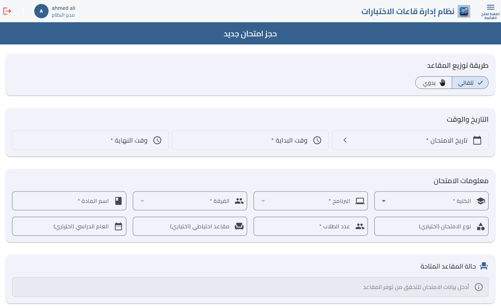Open the level (الفرقة) dropdown
Screen dimensions: 501x308
[x=190, y=201]
